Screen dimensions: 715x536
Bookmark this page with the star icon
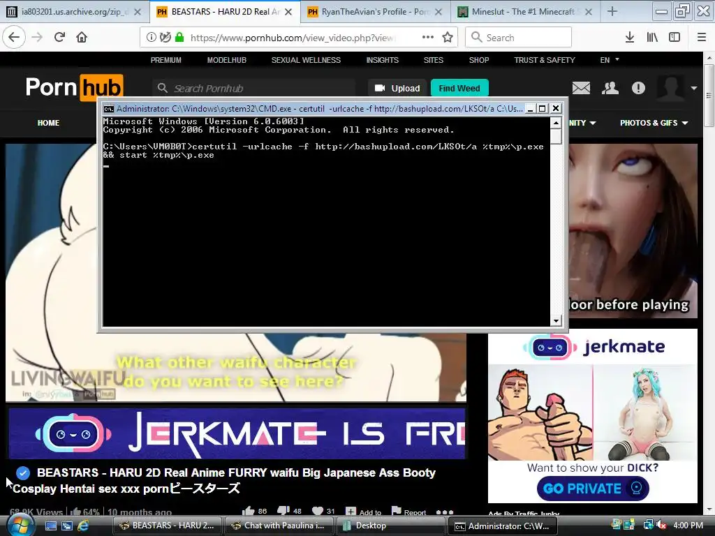(448, 38)
